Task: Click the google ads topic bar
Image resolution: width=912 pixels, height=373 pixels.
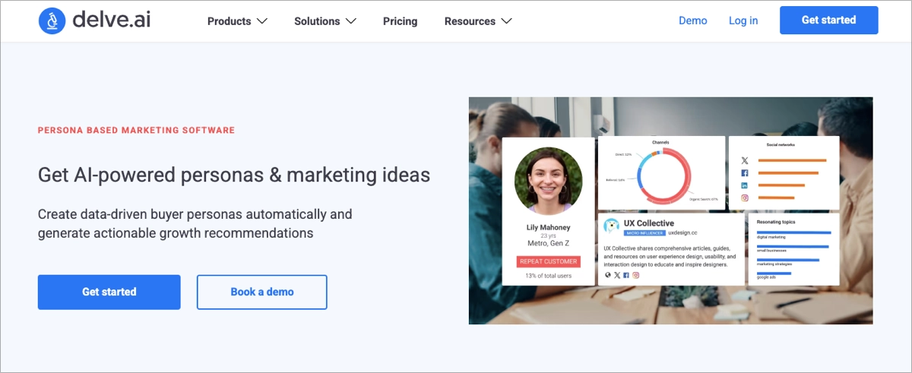Action: pos(774,273)
